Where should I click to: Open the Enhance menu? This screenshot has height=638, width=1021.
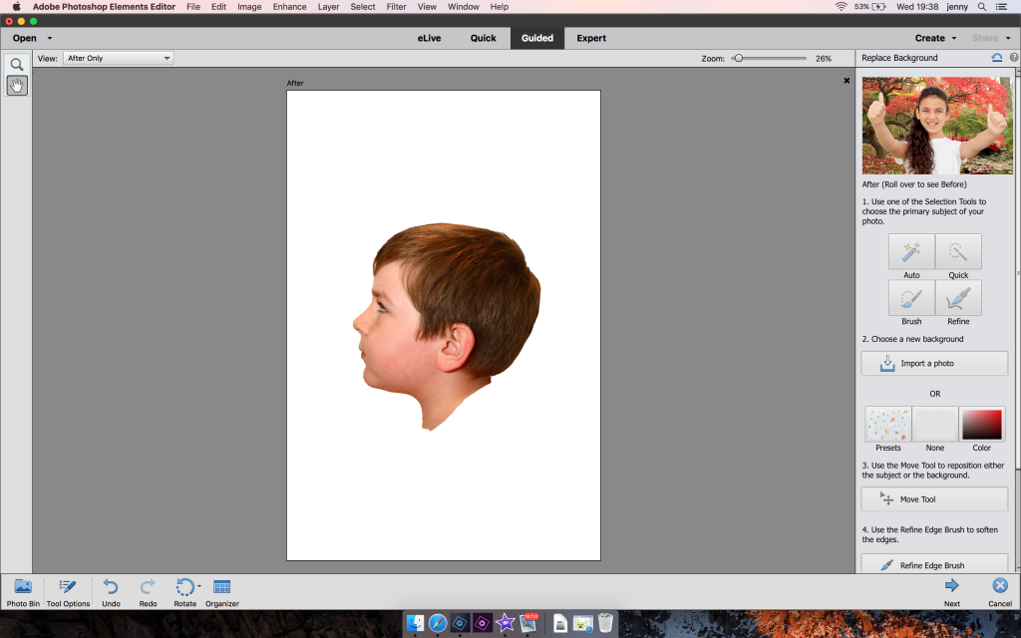tap(290, 7)
